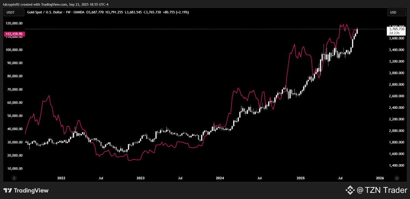Click the 3,600.000 right scale label
This screenshot has width=410, height=199.
pyautogui.click(x=397, y=39)
